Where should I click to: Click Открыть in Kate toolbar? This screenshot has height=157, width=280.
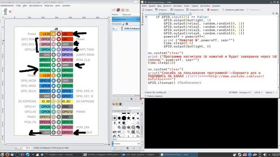(161, 10)
